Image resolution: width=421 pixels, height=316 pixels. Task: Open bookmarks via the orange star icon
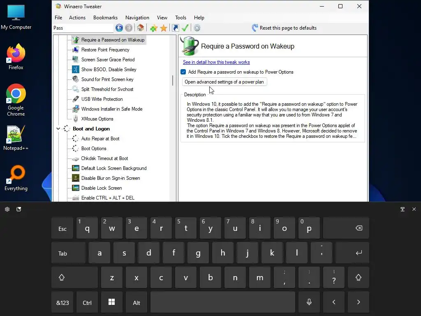pyautogui.click(x=164, y=28)
